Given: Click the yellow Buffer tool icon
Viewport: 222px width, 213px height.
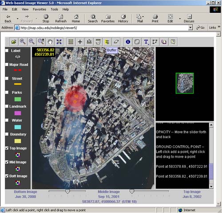Looking at the screenshot, I should (x=107, y=42).
